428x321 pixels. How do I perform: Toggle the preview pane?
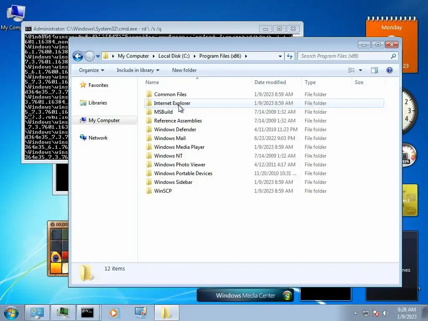tap(374, 70)
